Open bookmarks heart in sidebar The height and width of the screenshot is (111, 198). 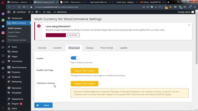tap(3, 55)
